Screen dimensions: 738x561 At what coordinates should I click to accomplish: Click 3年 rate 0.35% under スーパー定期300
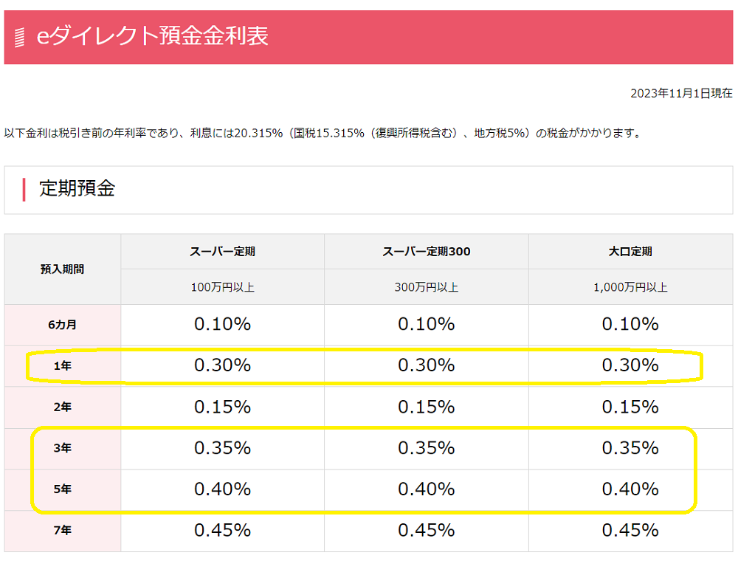click(x=426, y=447)
